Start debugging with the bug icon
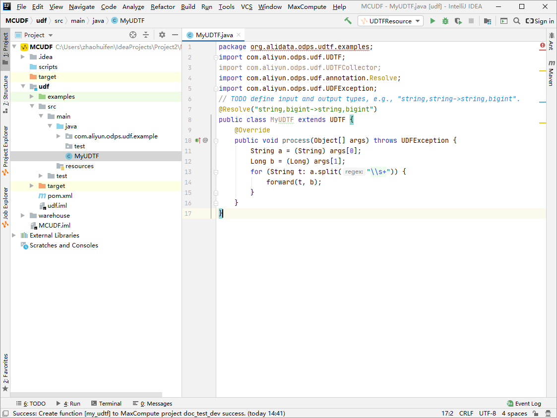 tap(445, 21)
